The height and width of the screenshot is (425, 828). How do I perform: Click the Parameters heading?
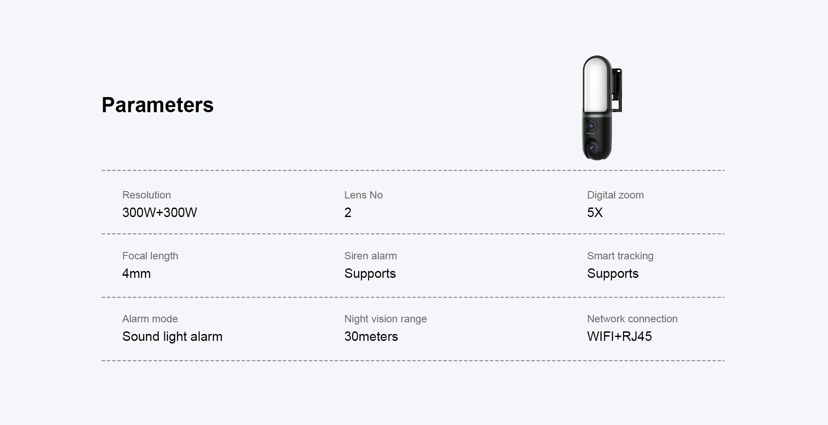tap(157, 105)
